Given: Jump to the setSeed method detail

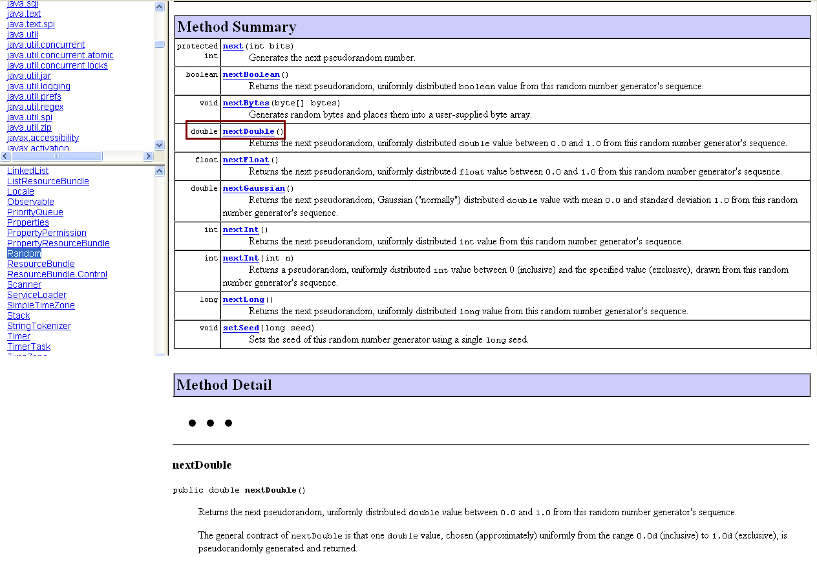Looking at the screenshot, I should [241, 328].
